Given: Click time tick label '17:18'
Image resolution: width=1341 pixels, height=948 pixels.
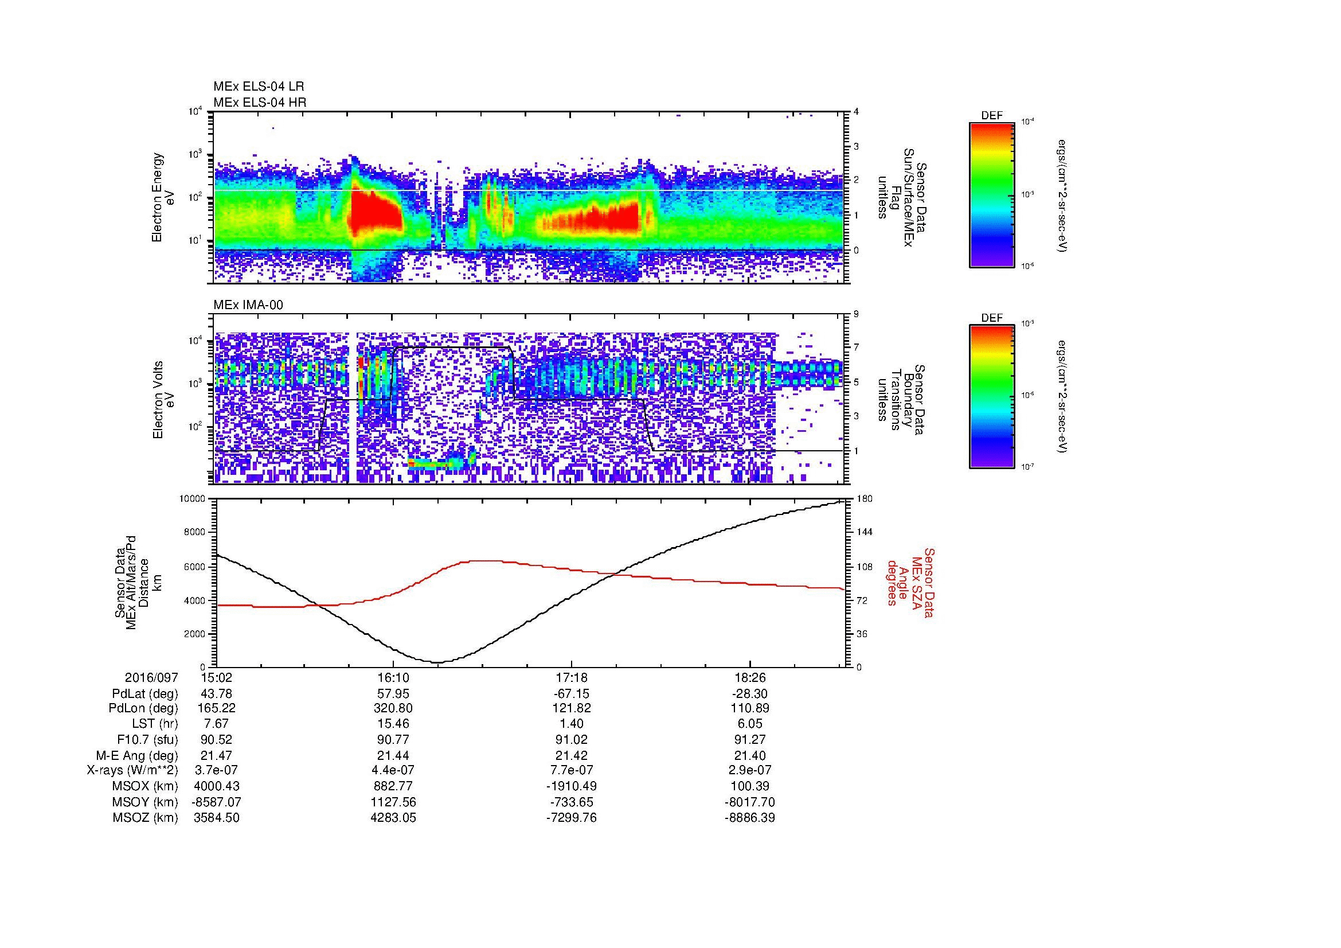Looking at the screenshot, I should pyautogui.click(x=572, y=678).
